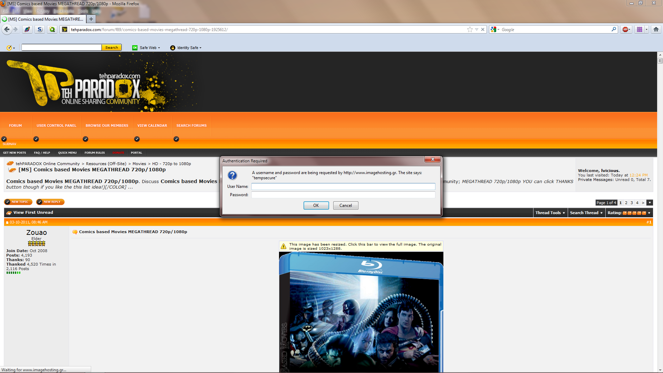The image size is (663, 373).
Task: Click the browser forward arrow
Action: click(x=16, y=29)
